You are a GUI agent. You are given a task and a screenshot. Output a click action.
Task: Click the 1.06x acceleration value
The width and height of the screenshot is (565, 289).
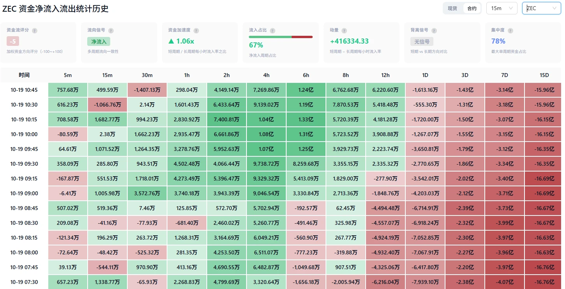point(181,41)
